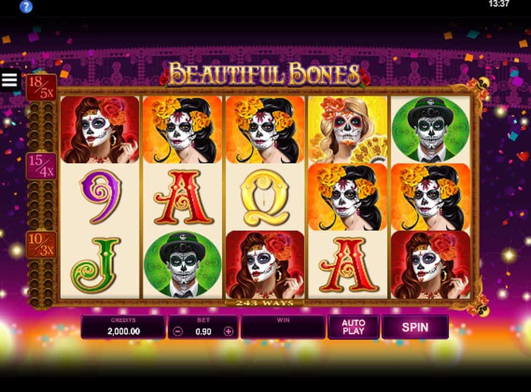Click the red A symbol on reel two

pyautogui.click(x=183, y=198)
